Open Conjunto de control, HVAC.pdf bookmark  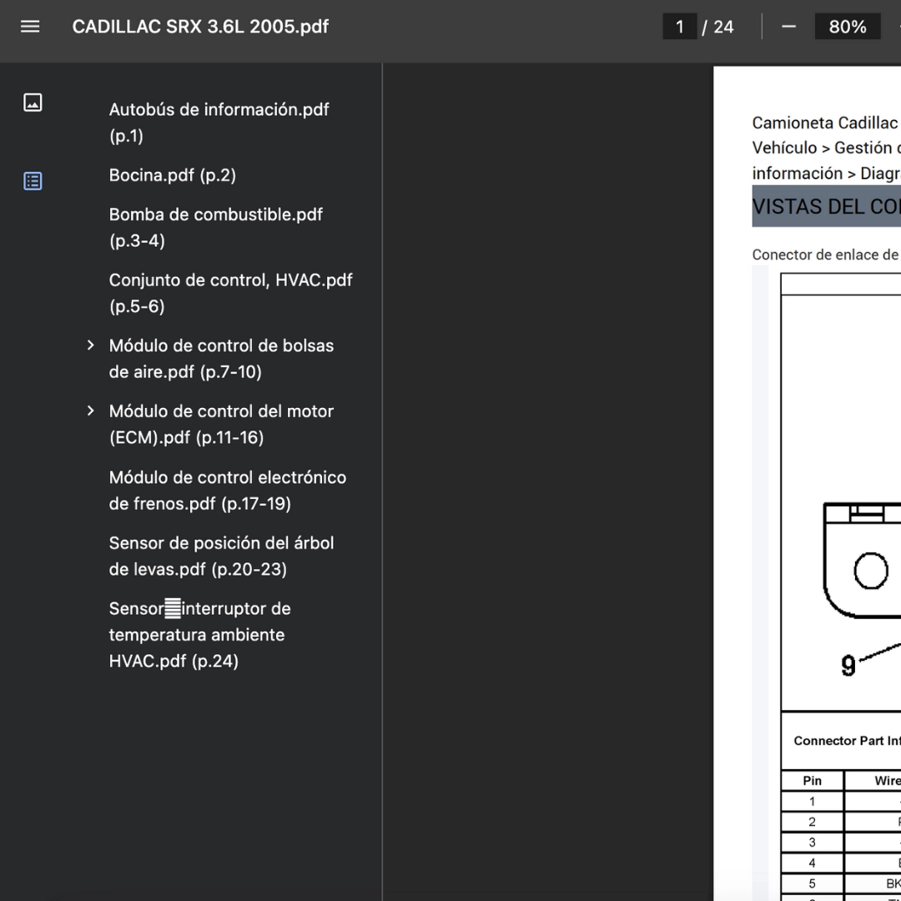click(x=231, y=293)
